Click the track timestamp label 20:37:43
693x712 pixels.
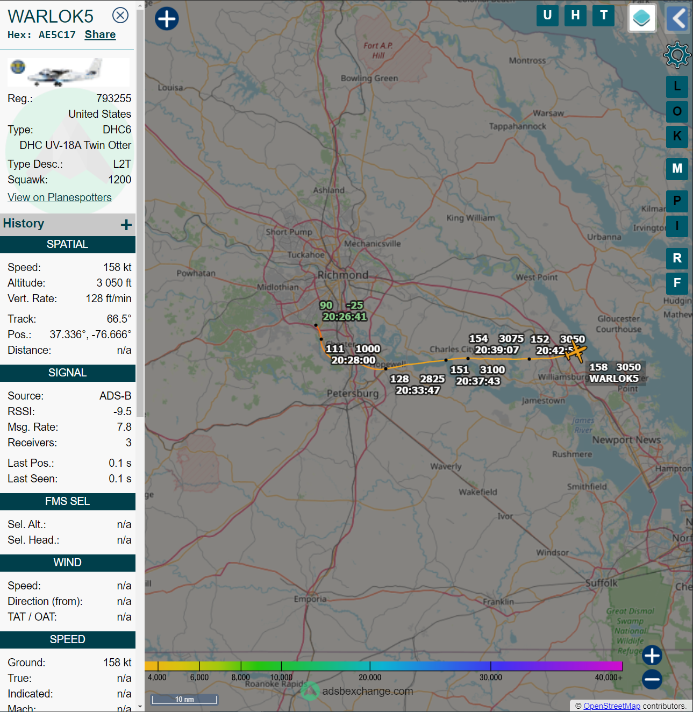tap(478, 381)
